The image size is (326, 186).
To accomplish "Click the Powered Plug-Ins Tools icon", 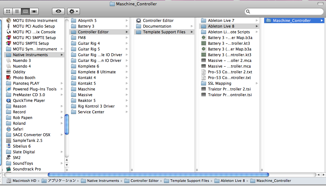I will click(9, 89).
